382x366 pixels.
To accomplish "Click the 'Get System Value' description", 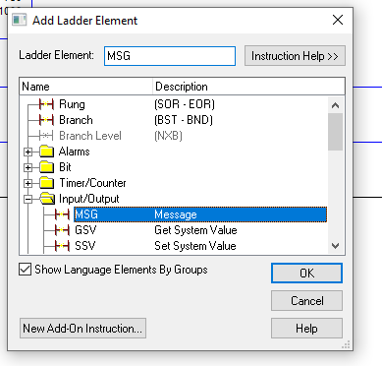I will (x=195, y=230).
